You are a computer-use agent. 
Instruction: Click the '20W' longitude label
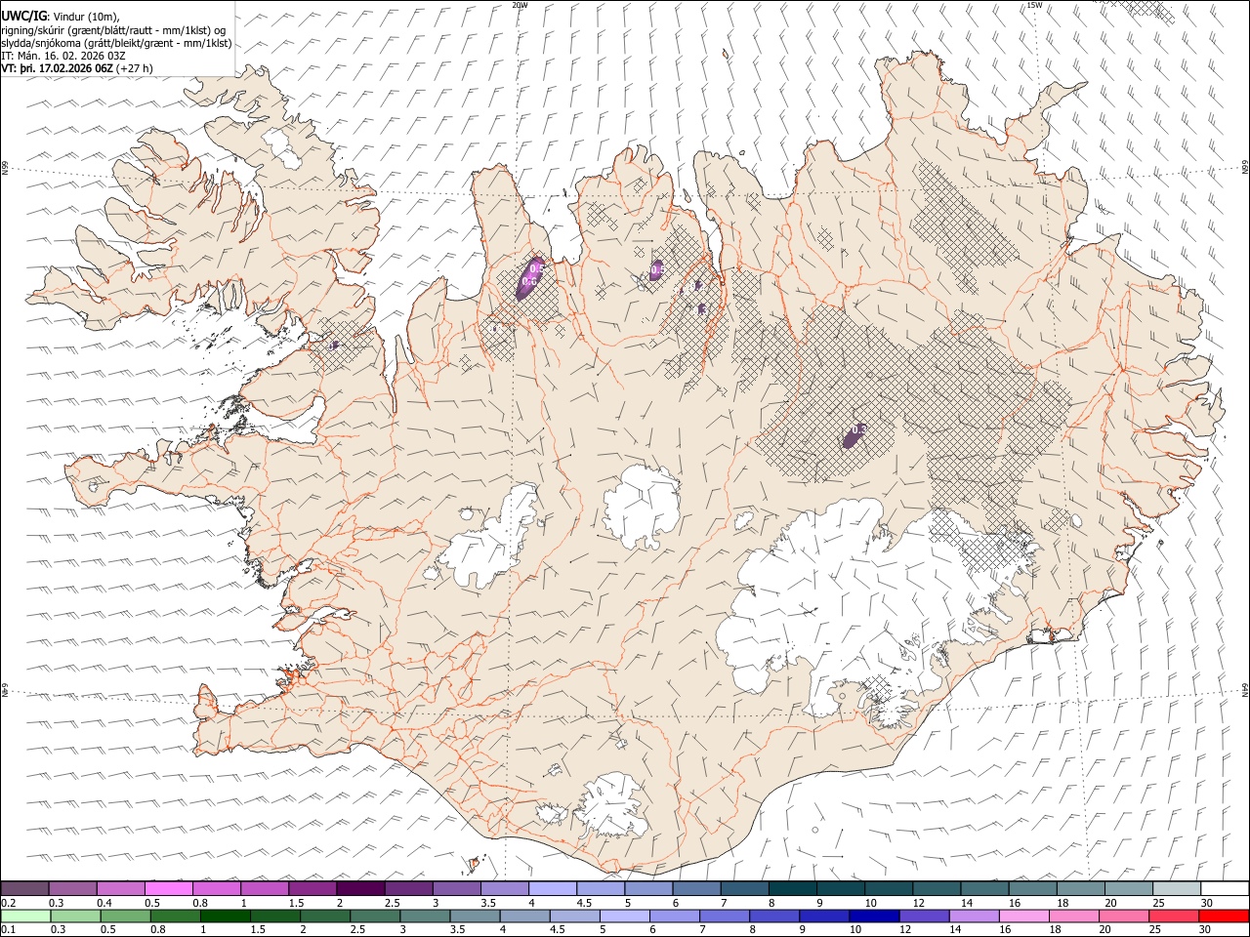point(520,5)
